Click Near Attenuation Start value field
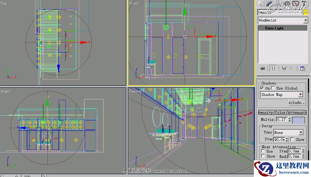 tap(294, 151)
